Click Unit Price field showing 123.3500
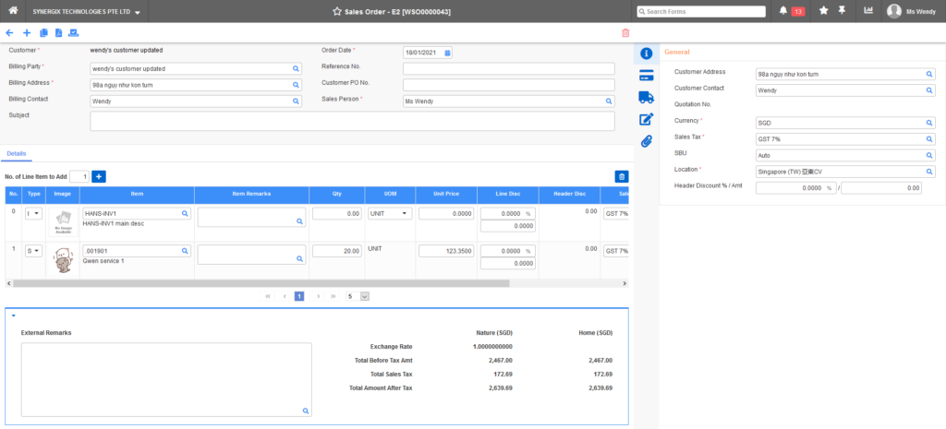This screenshot has width=946, height=429. click(446, 251)
